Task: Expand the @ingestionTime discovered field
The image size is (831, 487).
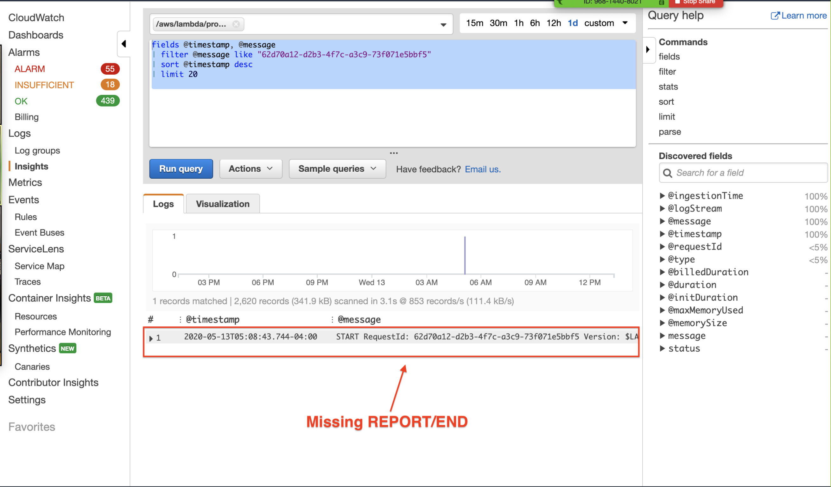Action: (x=663, y=195)
